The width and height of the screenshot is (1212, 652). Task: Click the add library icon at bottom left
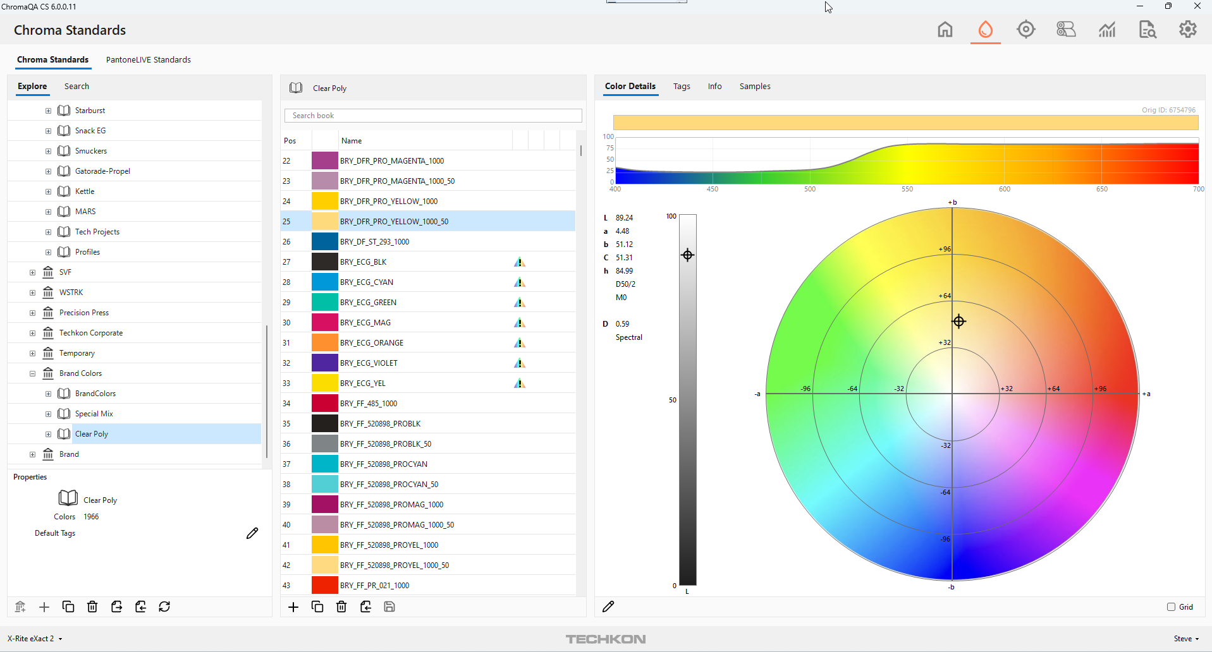point(20,607)
